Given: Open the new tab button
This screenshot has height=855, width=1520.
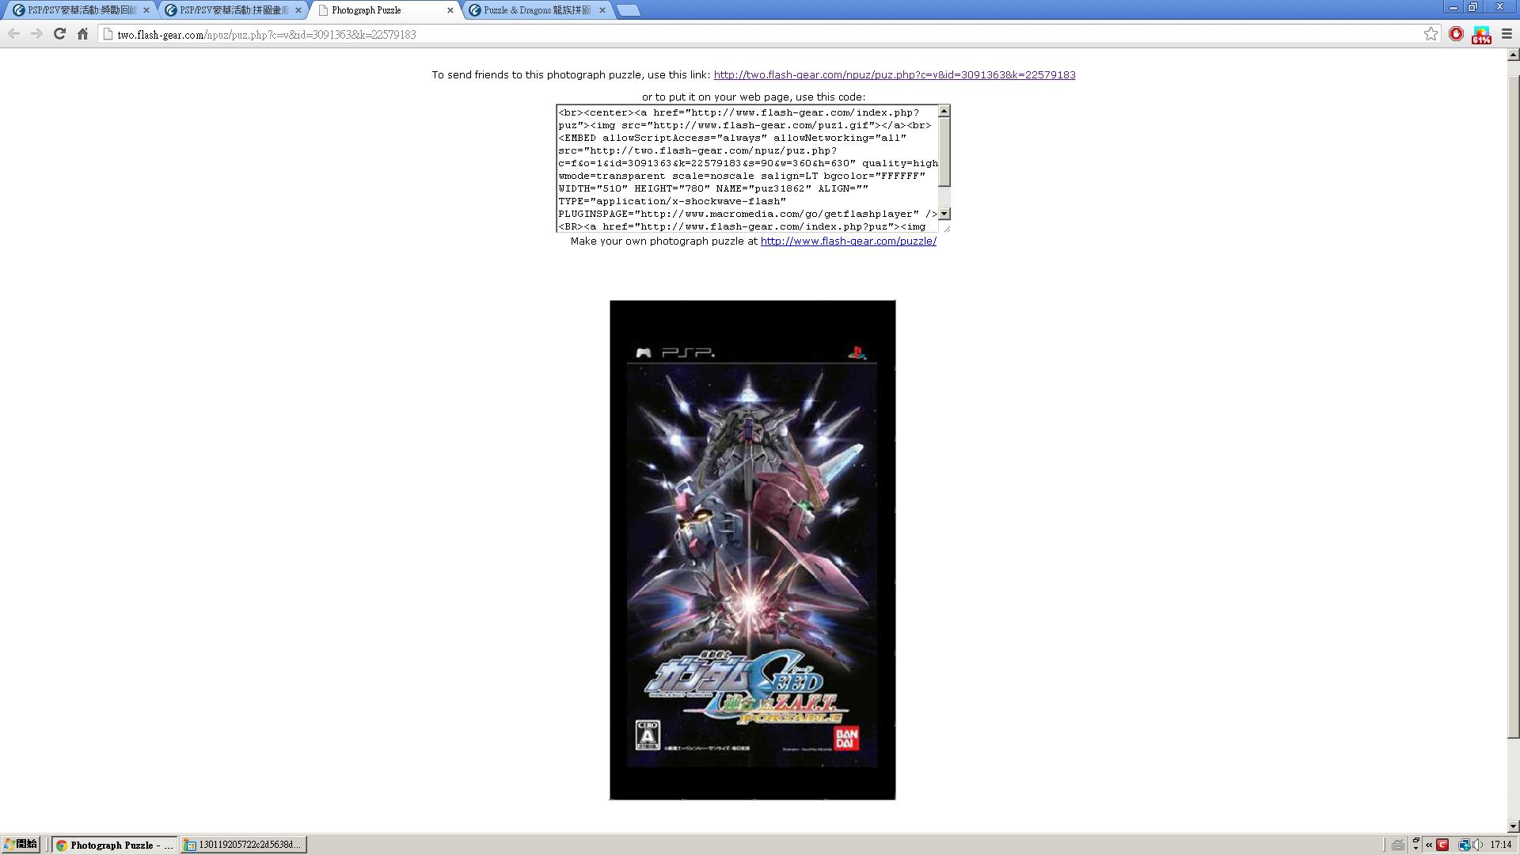Looking at the screenshot, I should tap(628, 10).
